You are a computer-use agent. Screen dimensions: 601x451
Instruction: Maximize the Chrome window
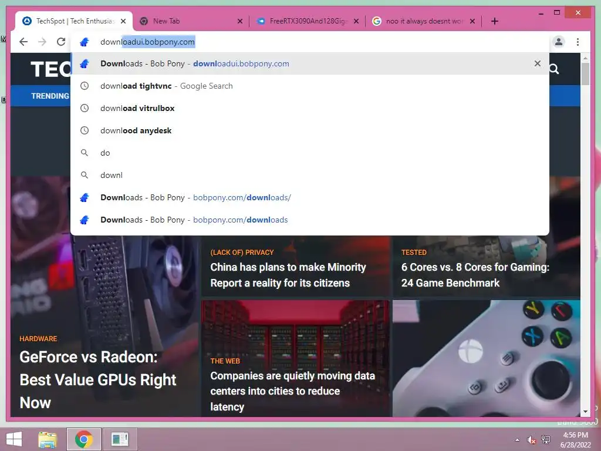tap(557, 13)
